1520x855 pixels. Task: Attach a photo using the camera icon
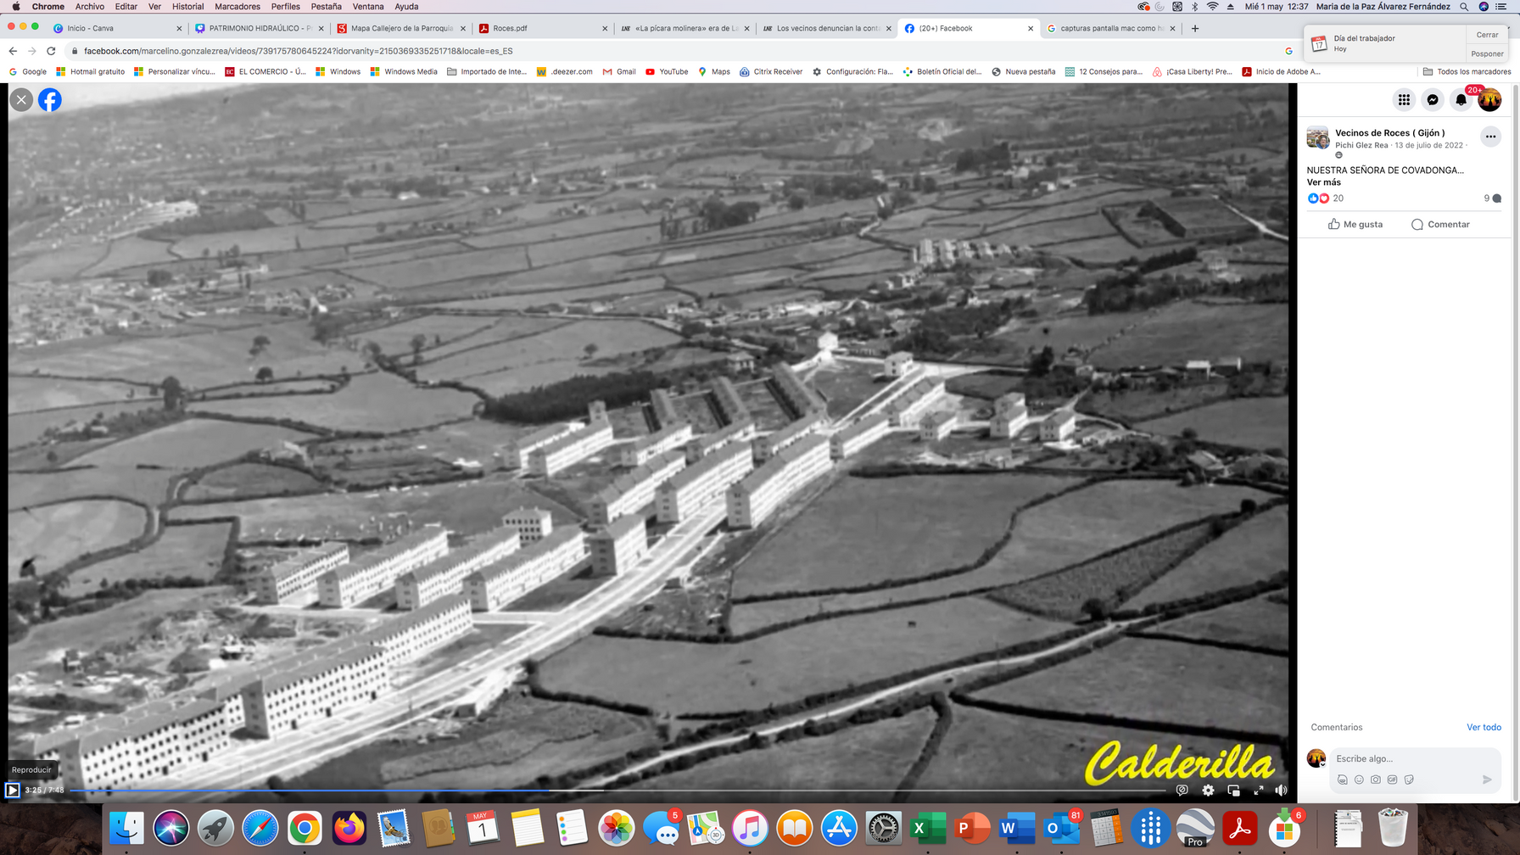[x=1375, y=780]
